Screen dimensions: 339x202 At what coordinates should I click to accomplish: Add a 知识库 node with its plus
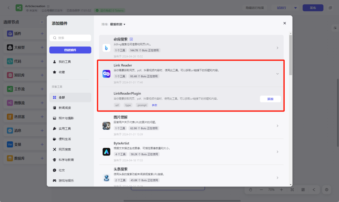pos(42,75)
